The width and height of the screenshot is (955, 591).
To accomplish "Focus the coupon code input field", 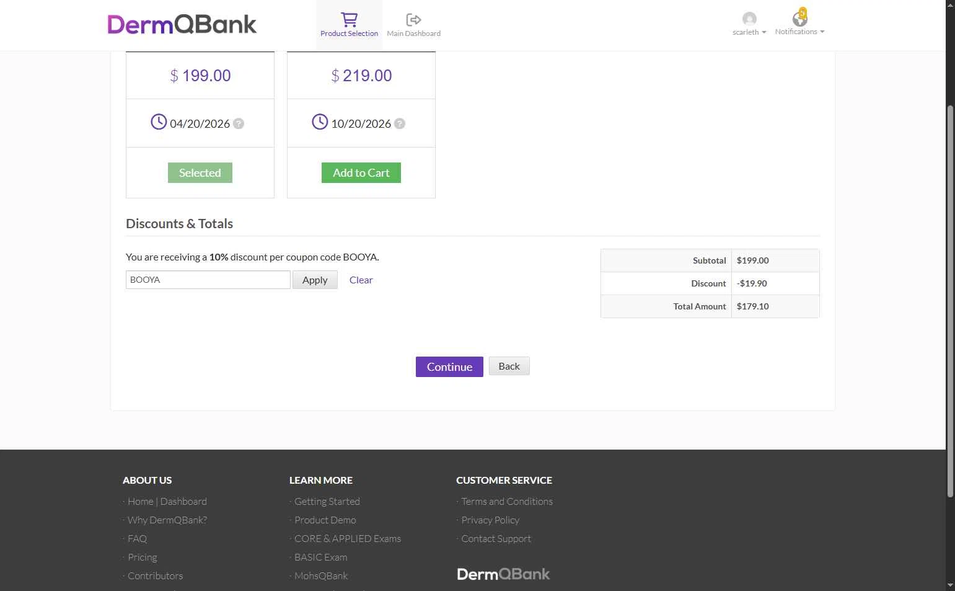I will (208, 280).
